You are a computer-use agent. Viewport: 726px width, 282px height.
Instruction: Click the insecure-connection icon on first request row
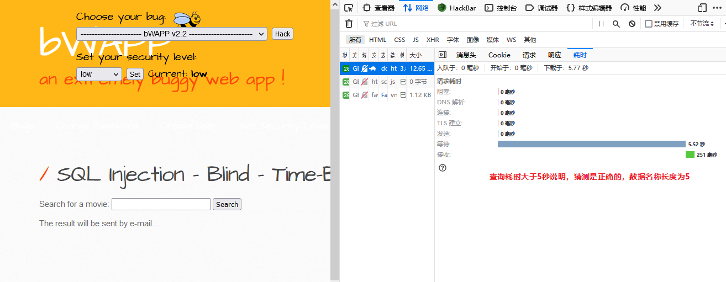coord(364,68)
